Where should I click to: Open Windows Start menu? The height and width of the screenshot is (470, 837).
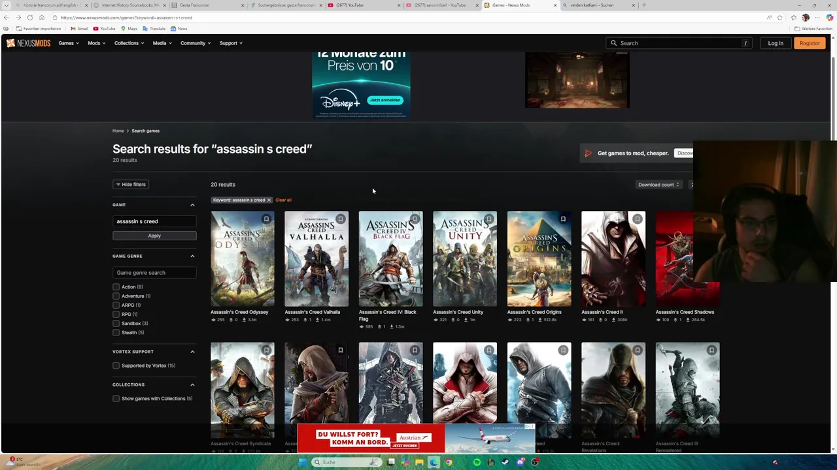tap(302, 462)
